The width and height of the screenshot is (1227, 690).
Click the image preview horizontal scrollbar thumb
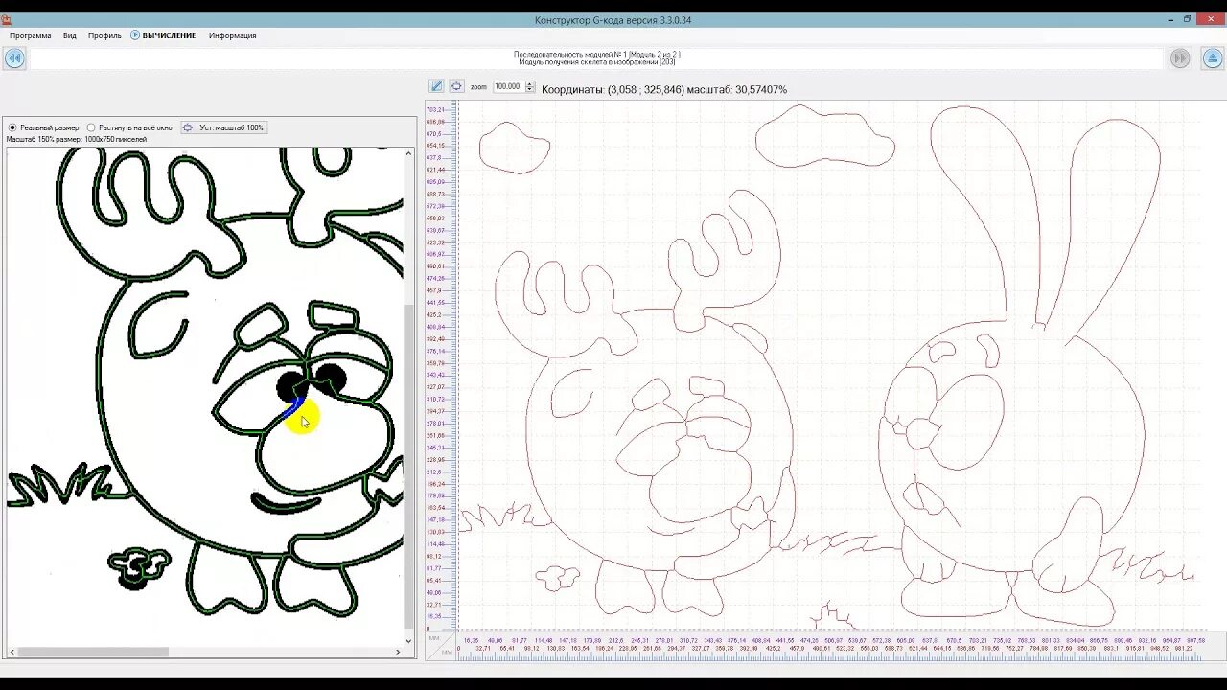(x=93, y=652)
